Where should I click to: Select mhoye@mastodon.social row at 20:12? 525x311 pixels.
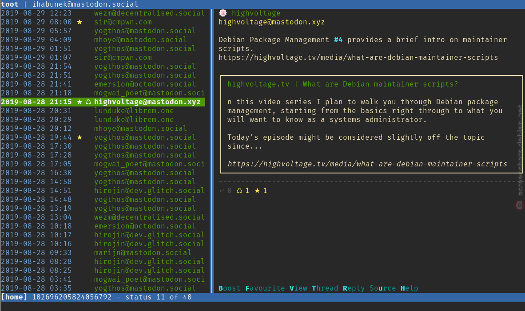[103, 128]
